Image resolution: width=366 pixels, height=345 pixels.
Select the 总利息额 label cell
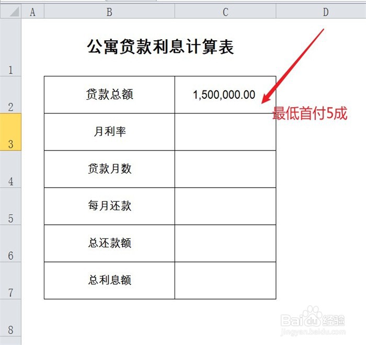pyautogui.click(x=109, y=281)
